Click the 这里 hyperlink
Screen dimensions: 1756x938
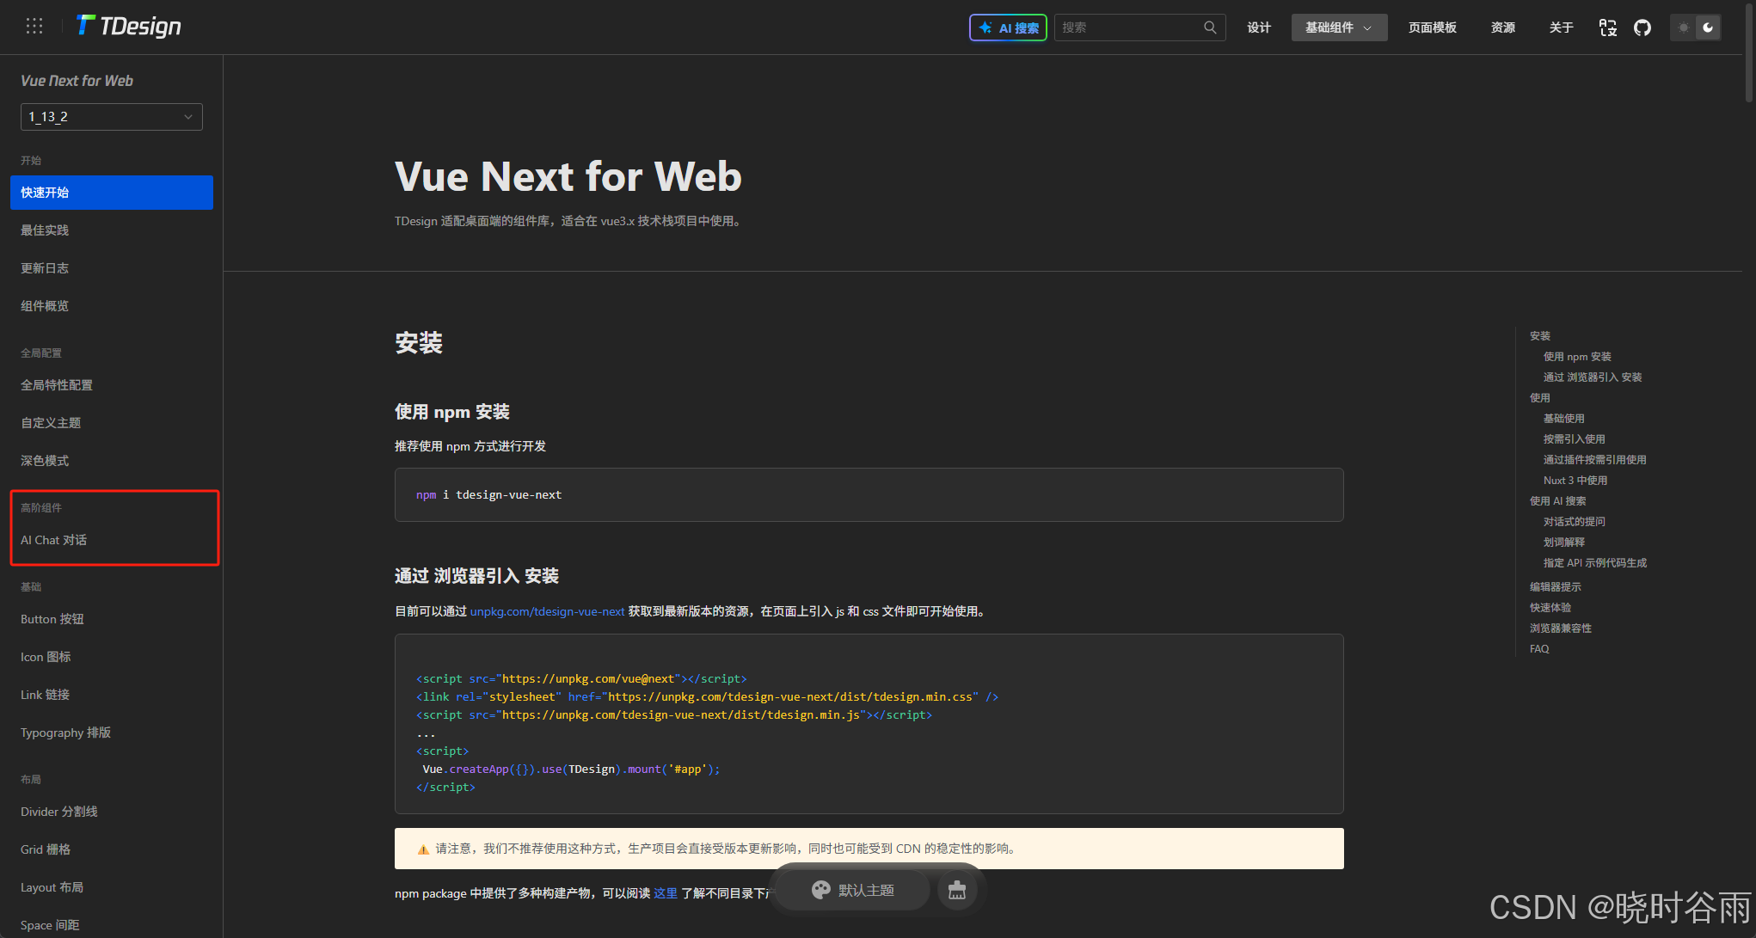point(665,893)
